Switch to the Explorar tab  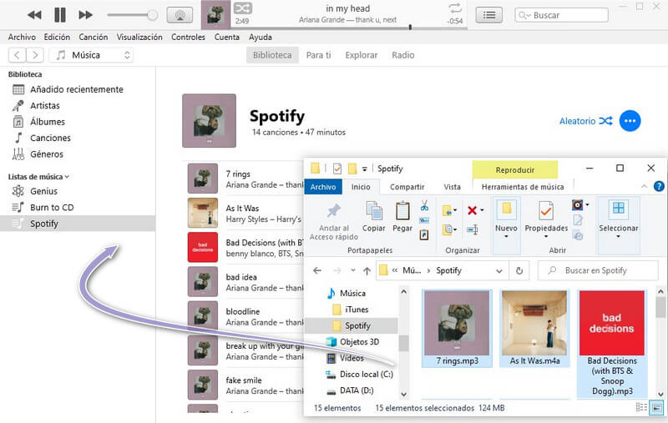[x=362, y=55]
